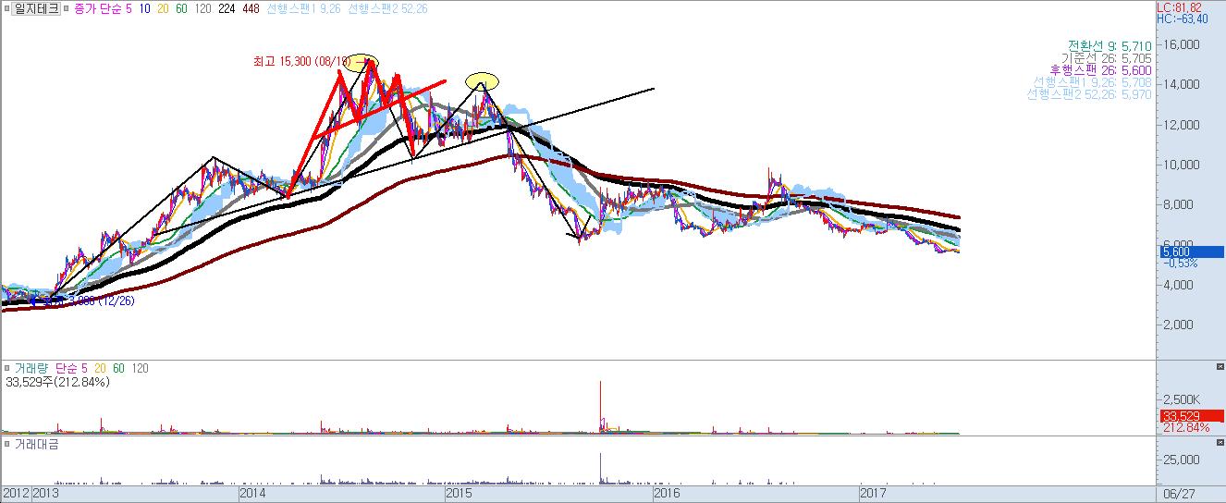Viewport: 1226px width, 503px height.
Task: Click the -0.53% change label
Action: (x=1179, y=263)
